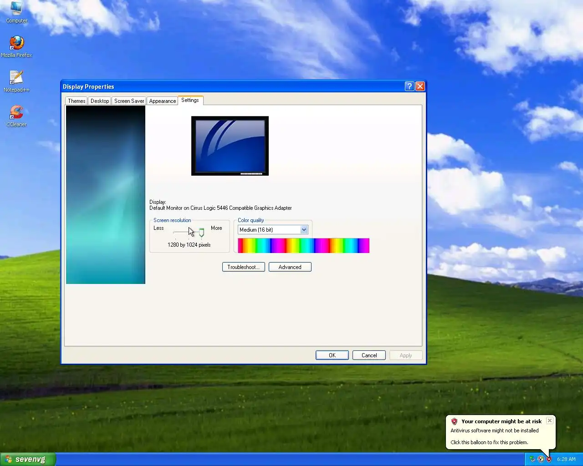Switch to the Desktop tab
Viewport: 583px width, 466px height.
pyautogui.click(x=100, y=101)
